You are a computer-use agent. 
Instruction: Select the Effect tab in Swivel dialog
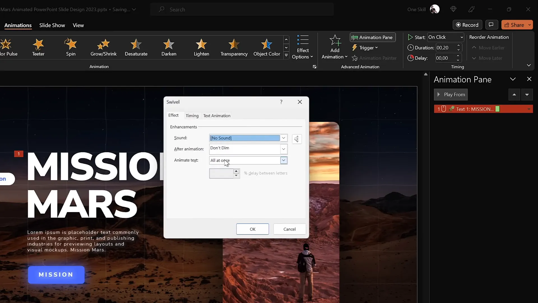(x=173, y=115)
